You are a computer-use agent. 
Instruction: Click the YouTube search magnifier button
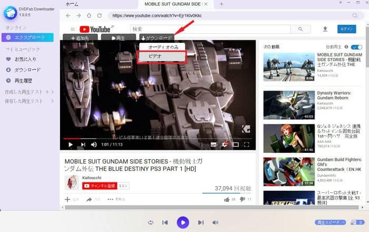[x=300, y=29]
